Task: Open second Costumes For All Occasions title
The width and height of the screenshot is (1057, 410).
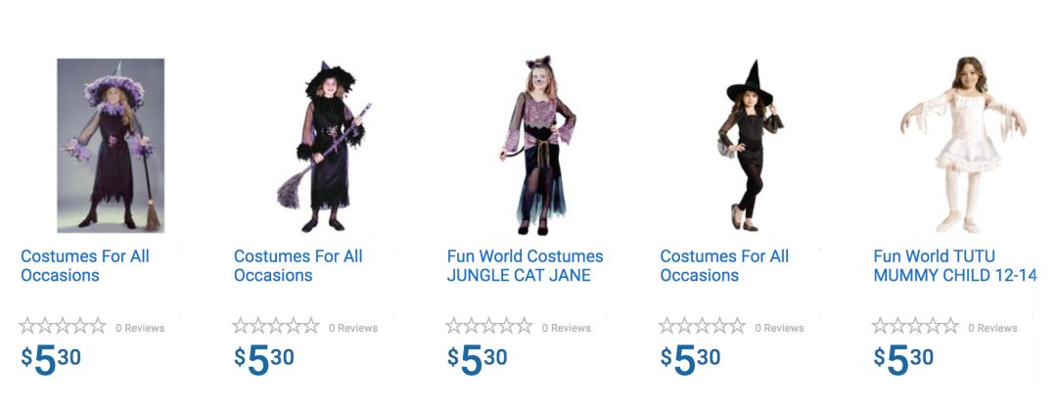Action: point(298,265)
